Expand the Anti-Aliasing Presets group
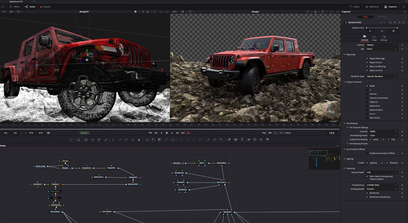The height and width of the screenshot is (223, 408). pos(348,144)
